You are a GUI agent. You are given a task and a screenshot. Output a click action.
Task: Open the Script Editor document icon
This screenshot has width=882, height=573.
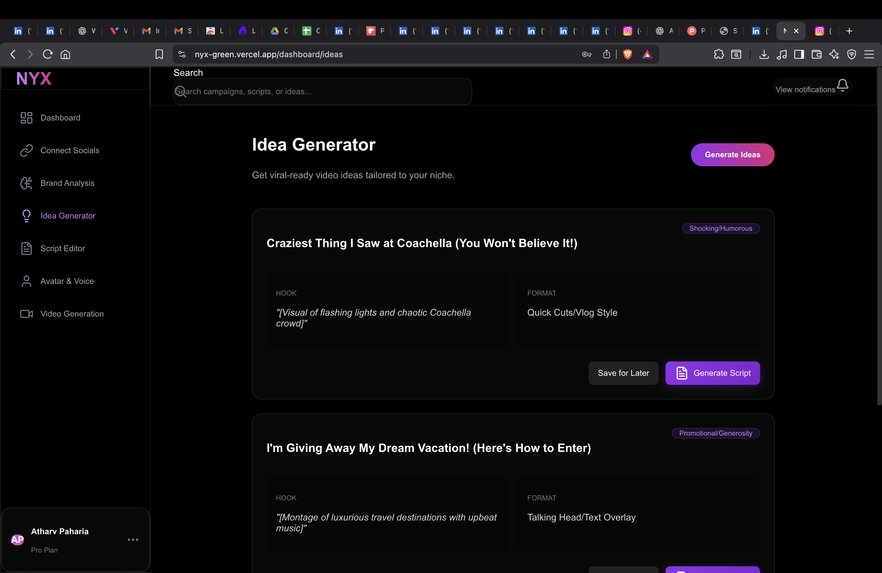(x=26, y=248)
